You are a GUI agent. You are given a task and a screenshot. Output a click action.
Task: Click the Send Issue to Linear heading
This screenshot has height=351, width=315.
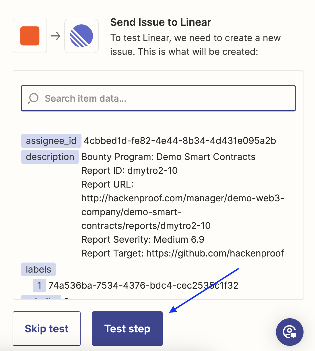point(161,22)
